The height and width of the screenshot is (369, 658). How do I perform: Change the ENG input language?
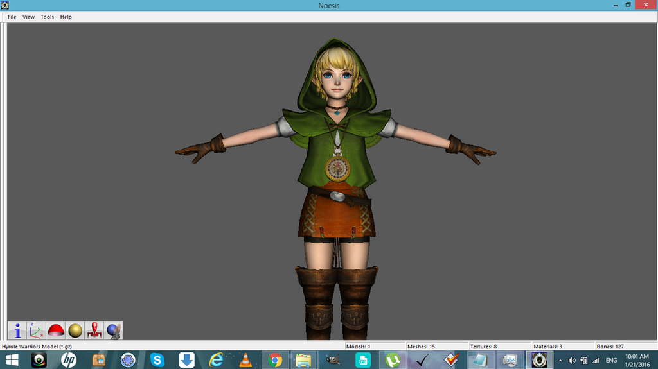(x=612, y=360)
